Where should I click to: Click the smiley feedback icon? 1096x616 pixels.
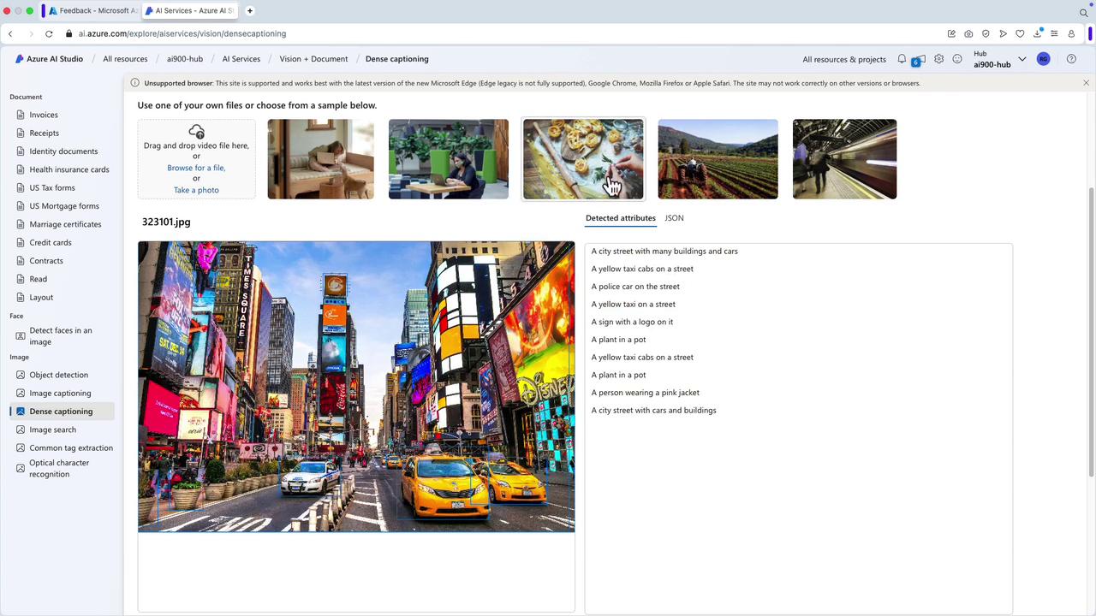(957, 59)
